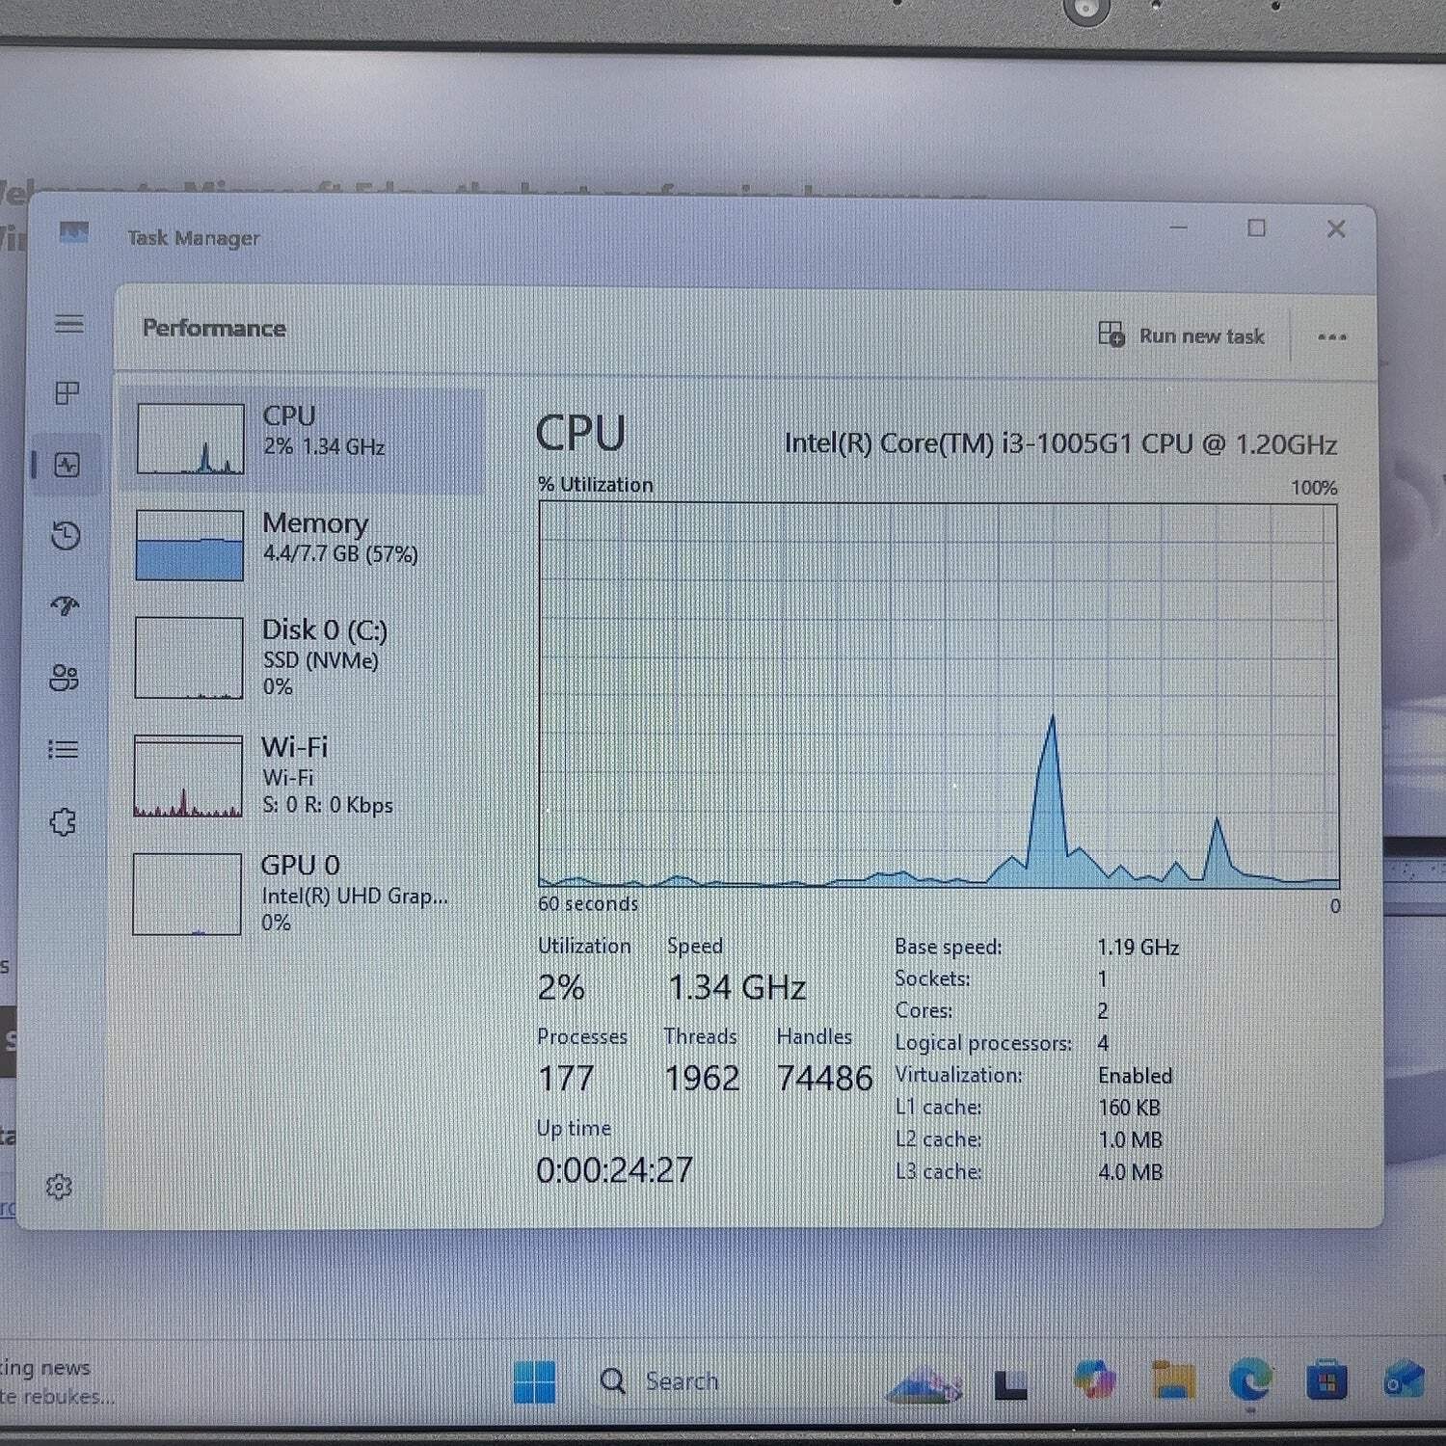1446x1446 pixels.
Task: Open Outlook from the taskbar
Action: pyautogui.click(x=1403, y=1379)
